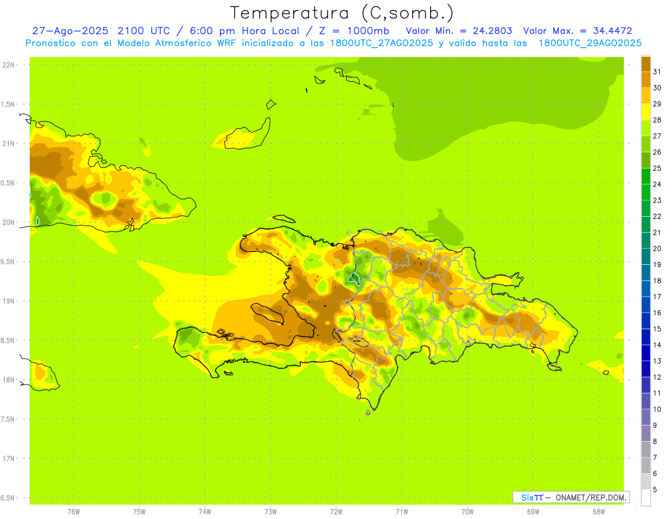Screen dimensions: 672x519
Task: Click the valid-until stamp '1800UTC_29AGO2025'
Action: click(x=590, y=43)
